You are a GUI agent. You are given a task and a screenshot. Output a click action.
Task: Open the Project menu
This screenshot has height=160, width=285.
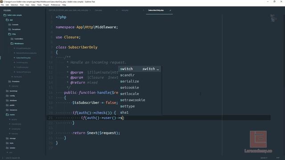coord(46,5)
